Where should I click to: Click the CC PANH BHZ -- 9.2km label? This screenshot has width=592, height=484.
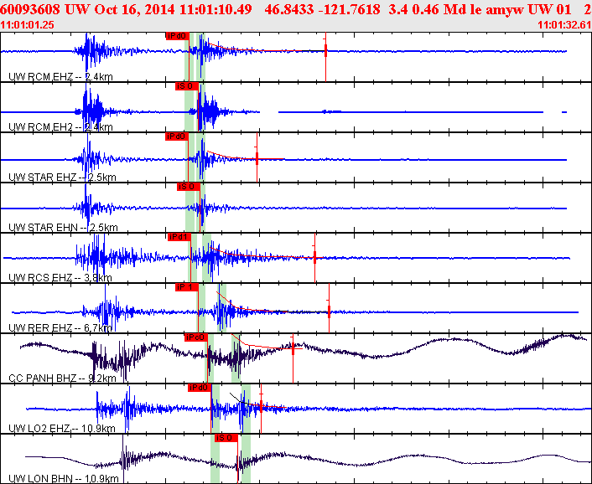coord(62,378)
